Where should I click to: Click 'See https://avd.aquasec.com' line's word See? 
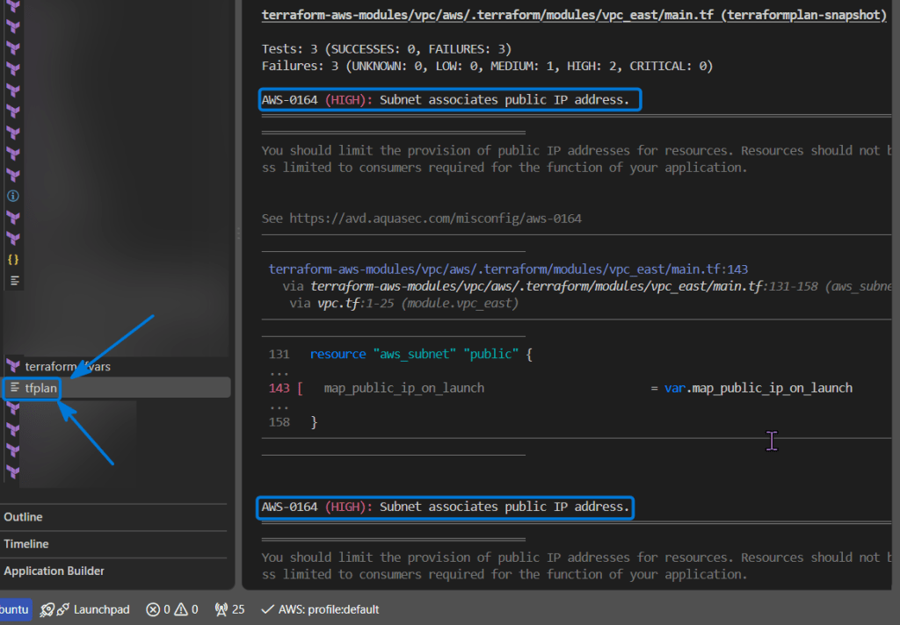point(272,219)
